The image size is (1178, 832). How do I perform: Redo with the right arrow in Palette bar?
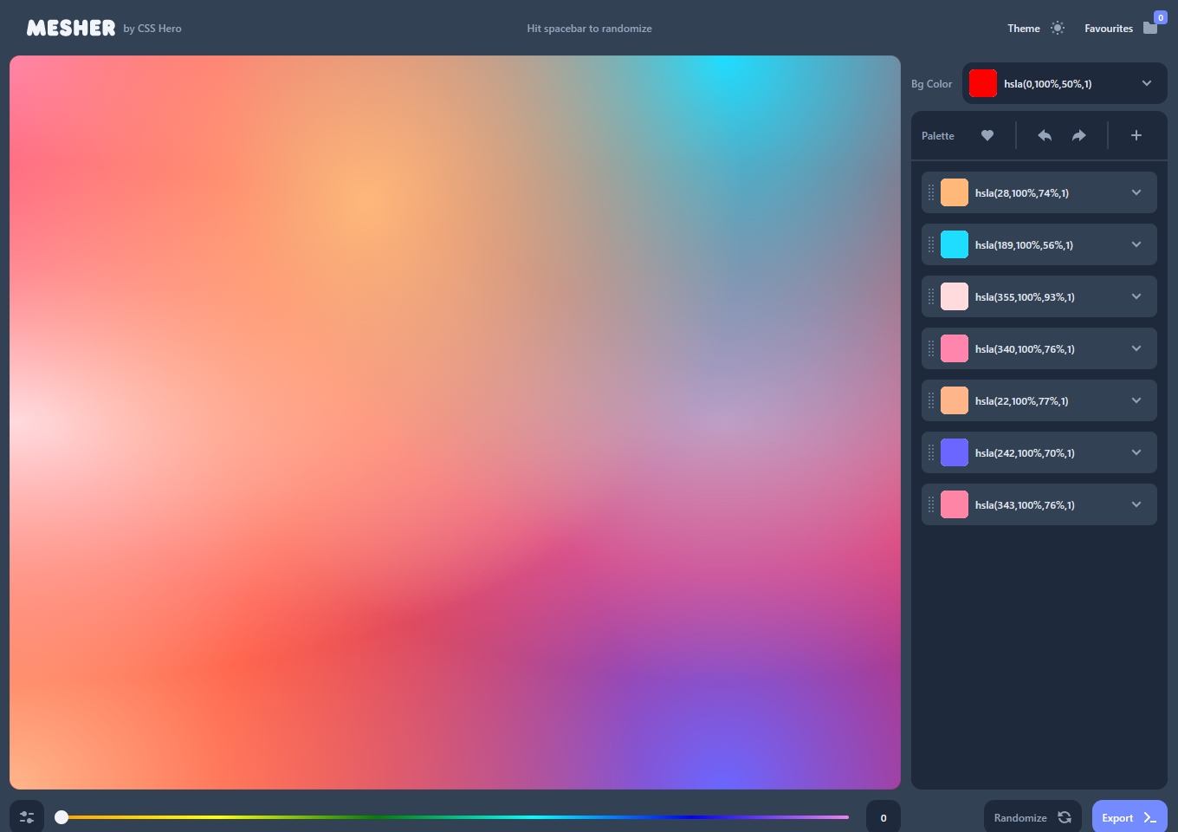pyautogui.click(x=1078, y=135)
